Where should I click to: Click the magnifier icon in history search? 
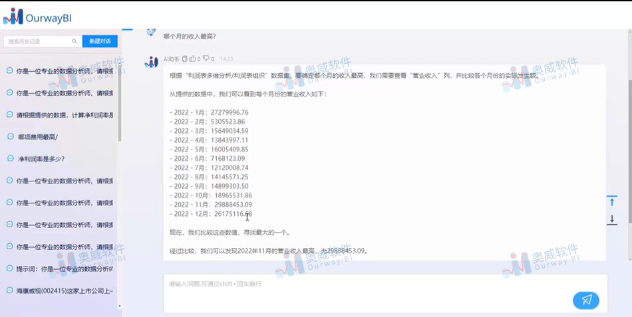coord(75,41)
